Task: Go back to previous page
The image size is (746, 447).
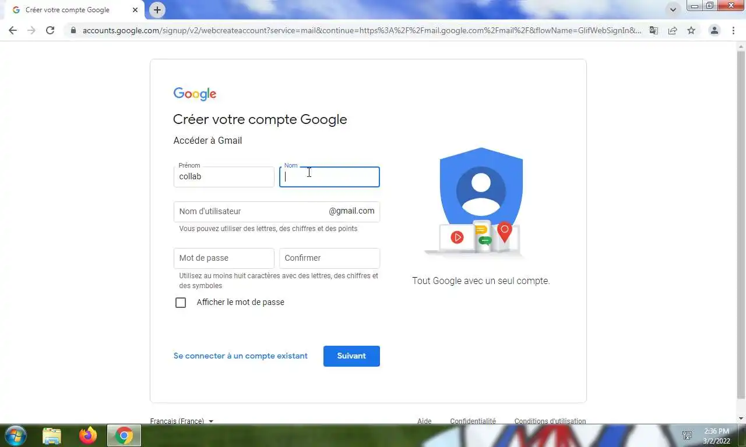Action: click(13, 30)
